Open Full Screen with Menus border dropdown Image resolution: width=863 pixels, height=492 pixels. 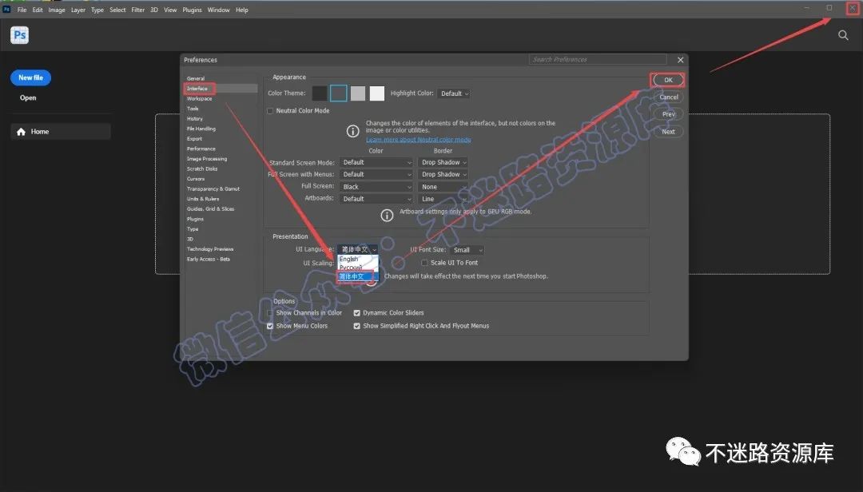click(443, 174)
